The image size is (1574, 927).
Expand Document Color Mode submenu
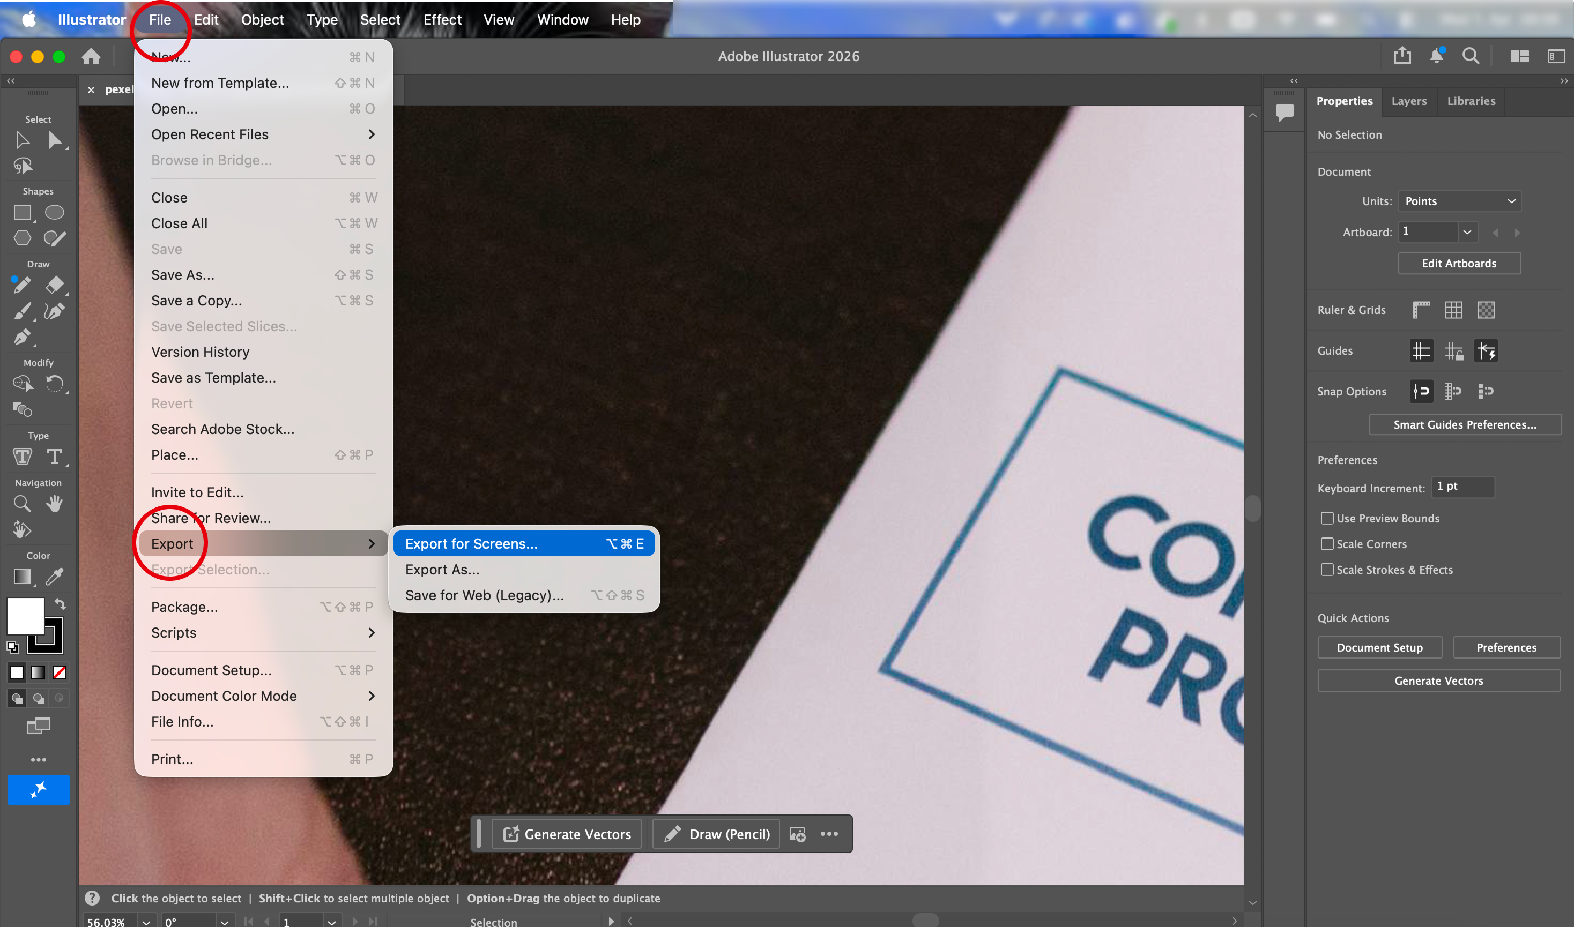264,696
